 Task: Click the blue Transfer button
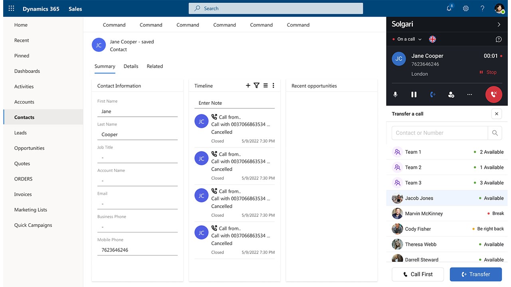tap(476, 274)
